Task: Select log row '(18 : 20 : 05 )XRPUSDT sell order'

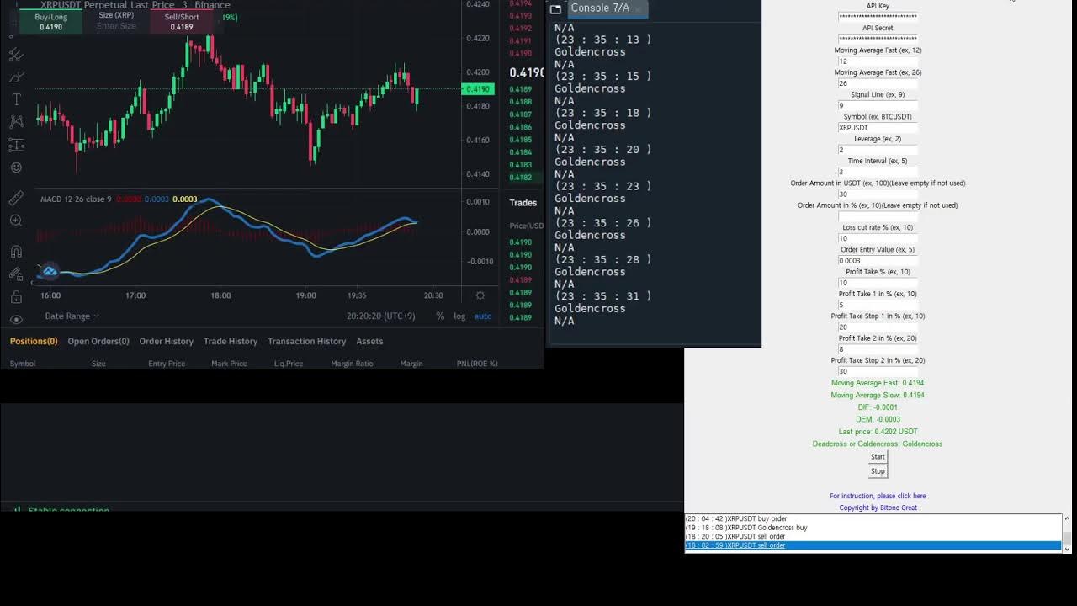Action: click(873, 536)
